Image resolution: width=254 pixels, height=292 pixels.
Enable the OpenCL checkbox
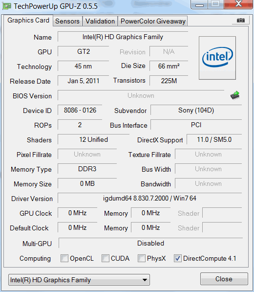pyautogui.click(x=64, y=258)
